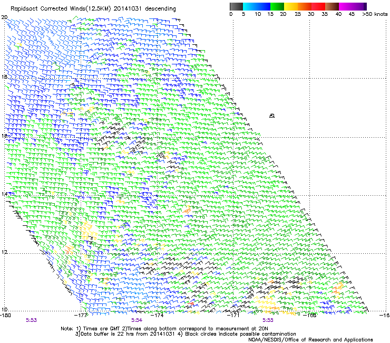The width and height of the screenshot is (390, 343).
Task: Click the yellow 20–25 knots legend segment
Action: click(x=291, y=6)
